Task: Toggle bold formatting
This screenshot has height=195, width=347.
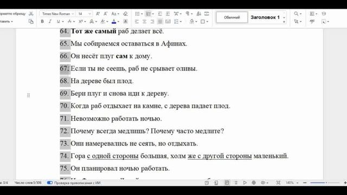Action: pyautogui.click(x=42, y=22)
